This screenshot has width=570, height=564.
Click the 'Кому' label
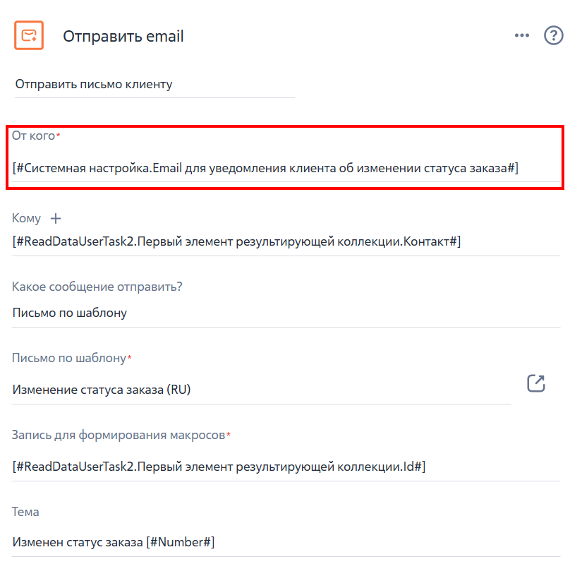(26, 218)
